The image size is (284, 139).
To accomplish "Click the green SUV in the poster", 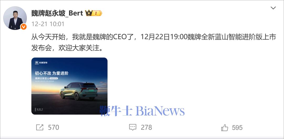I will pos(79,91).
